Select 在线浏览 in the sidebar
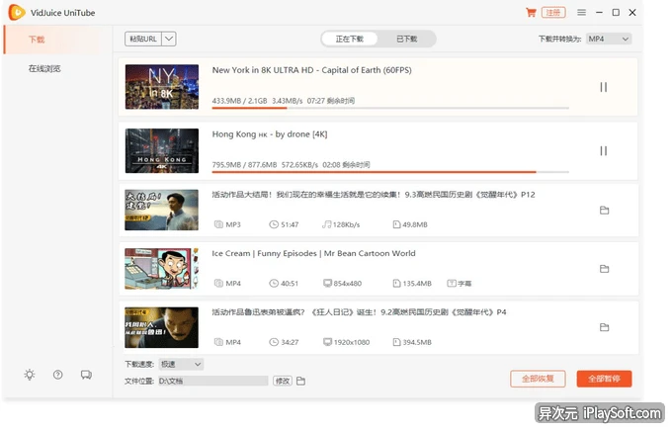This screenshot has width=672, height=431. [x=44, y=68]
